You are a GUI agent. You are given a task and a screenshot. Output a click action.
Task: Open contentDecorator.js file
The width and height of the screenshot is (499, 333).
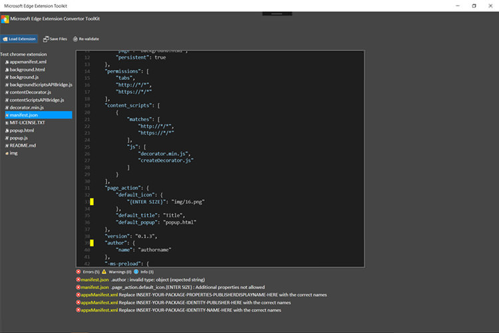coord(30,93)
